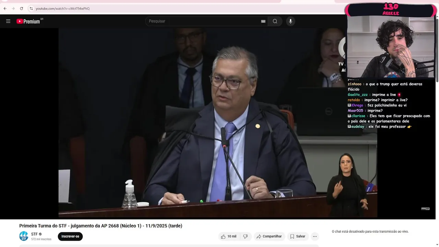Click the magnifying glass search button
439x247 pixels.
click(x=275, y=21)
